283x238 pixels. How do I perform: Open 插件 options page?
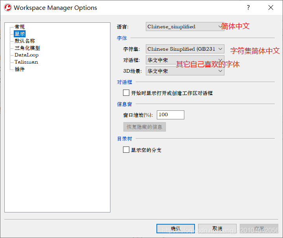click(x=20, y=69)
